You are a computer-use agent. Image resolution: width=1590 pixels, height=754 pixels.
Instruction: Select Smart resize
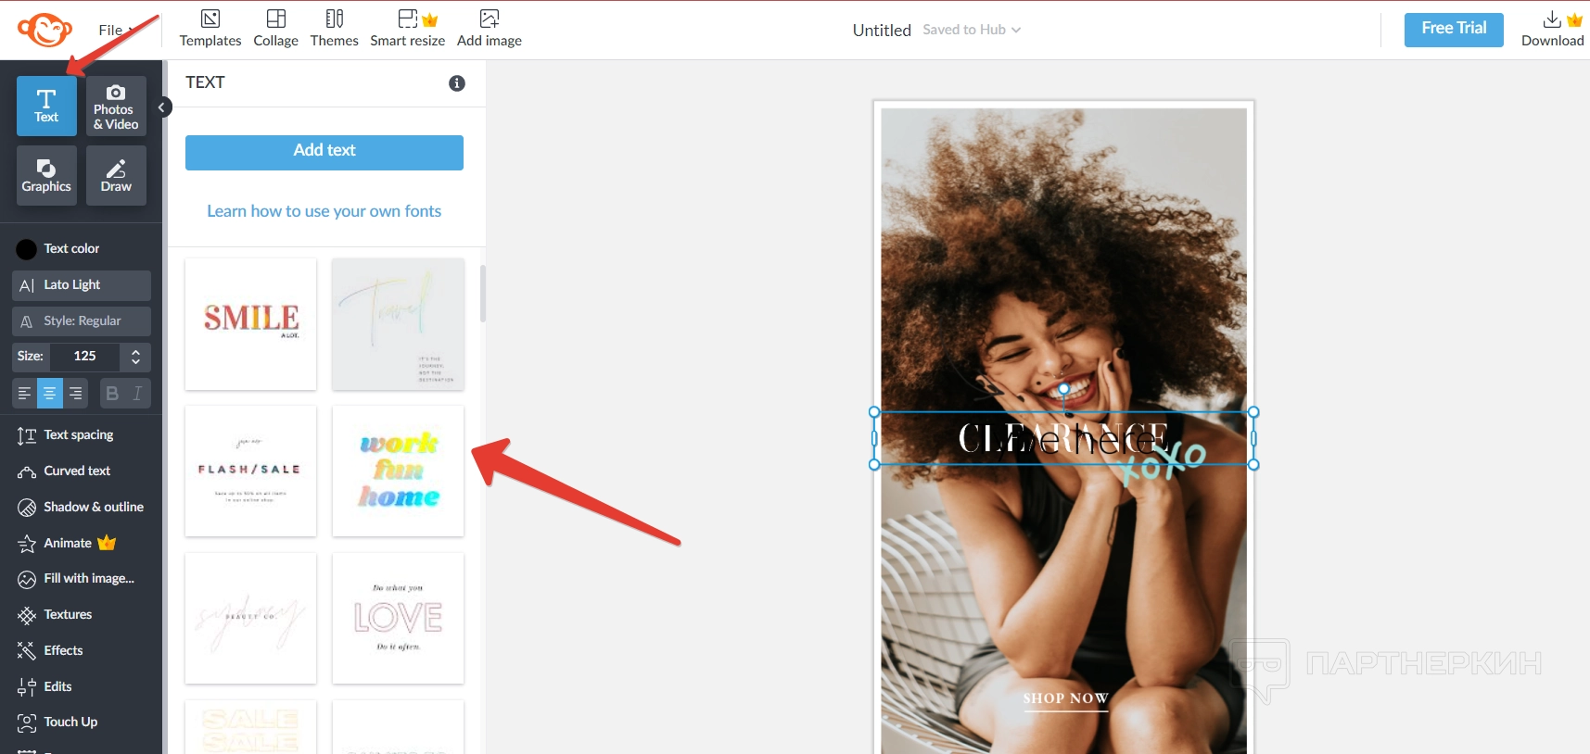click(407, 29)
